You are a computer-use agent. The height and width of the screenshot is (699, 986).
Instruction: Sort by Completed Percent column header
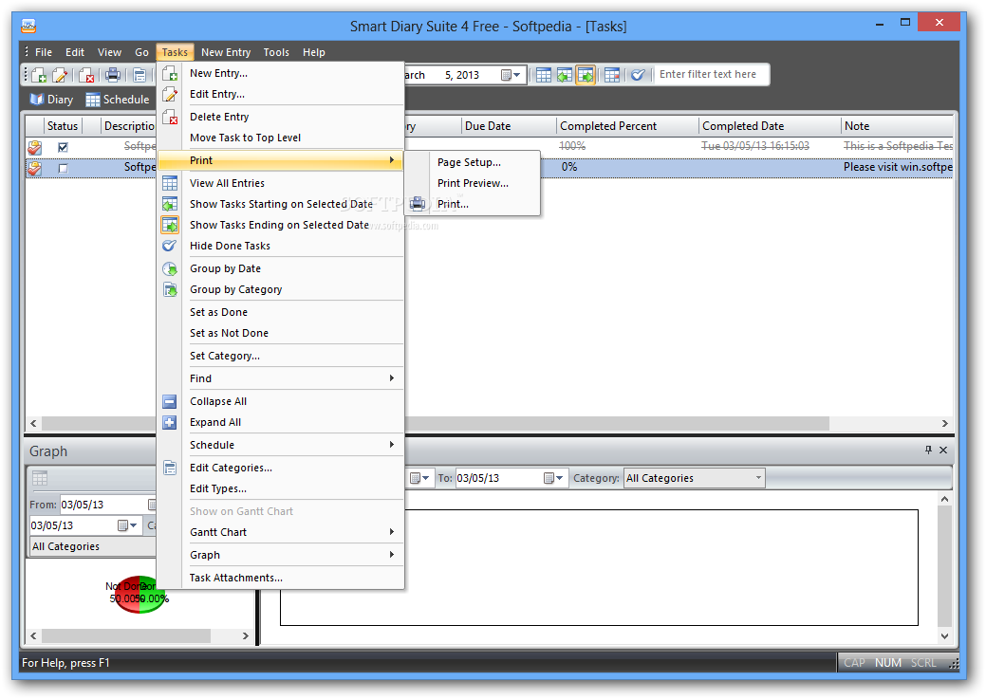(627, 126)
